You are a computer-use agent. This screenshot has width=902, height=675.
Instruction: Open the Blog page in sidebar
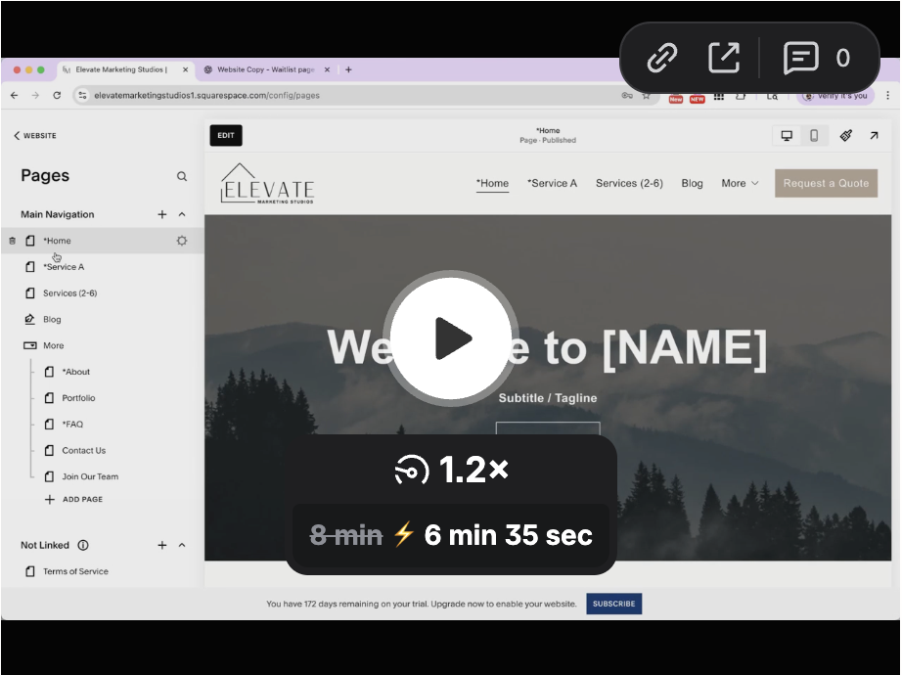(52, 319)
